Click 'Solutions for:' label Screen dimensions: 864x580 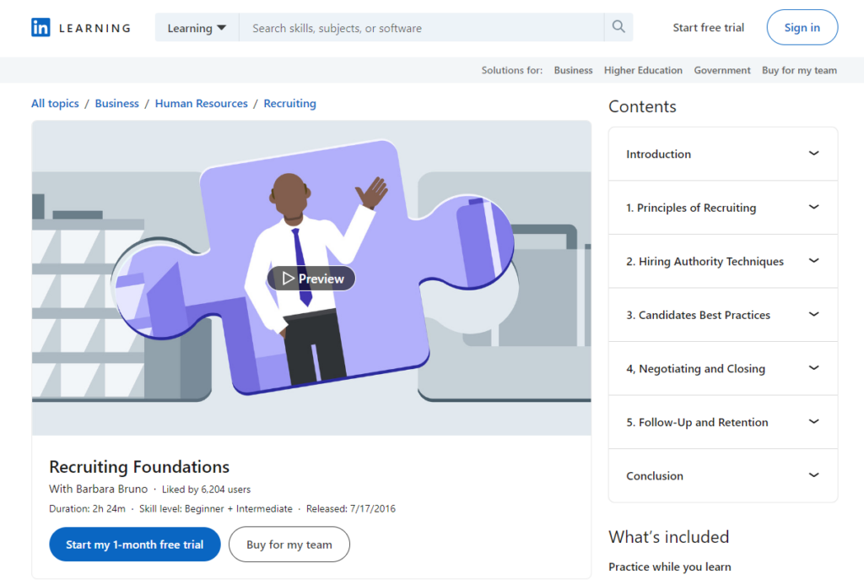511,70
